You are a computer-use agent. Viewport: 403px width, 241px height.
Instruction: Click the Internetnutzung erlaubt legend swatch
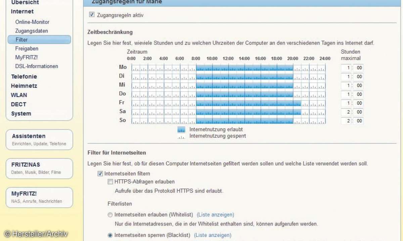coord(181,130)
